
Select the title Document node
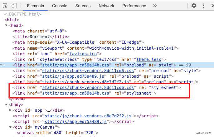(x=41, y=37)
